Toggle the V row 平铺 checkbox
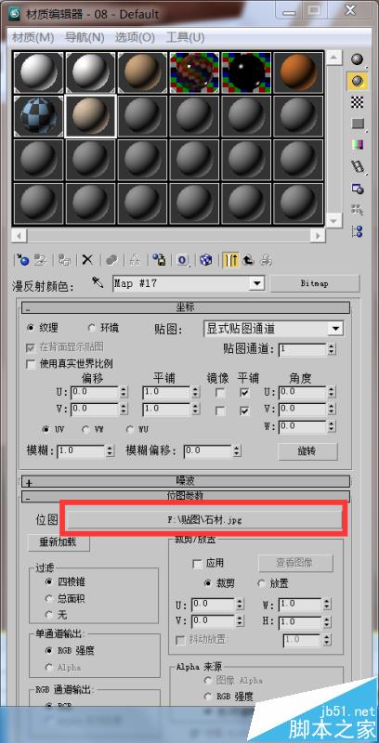The height and width of the screenshot is (743, 379). click(x=244, y=411)
